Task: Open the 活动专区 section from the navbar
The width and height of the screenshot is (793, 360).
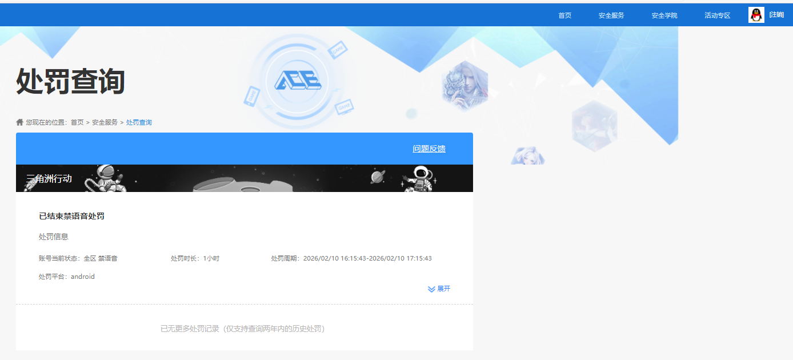Action: point(717,15)
